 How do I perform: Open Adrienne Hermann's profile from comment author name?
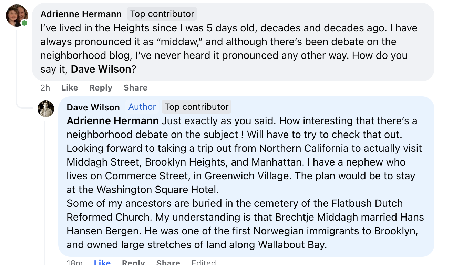click(x=81, y=14)
